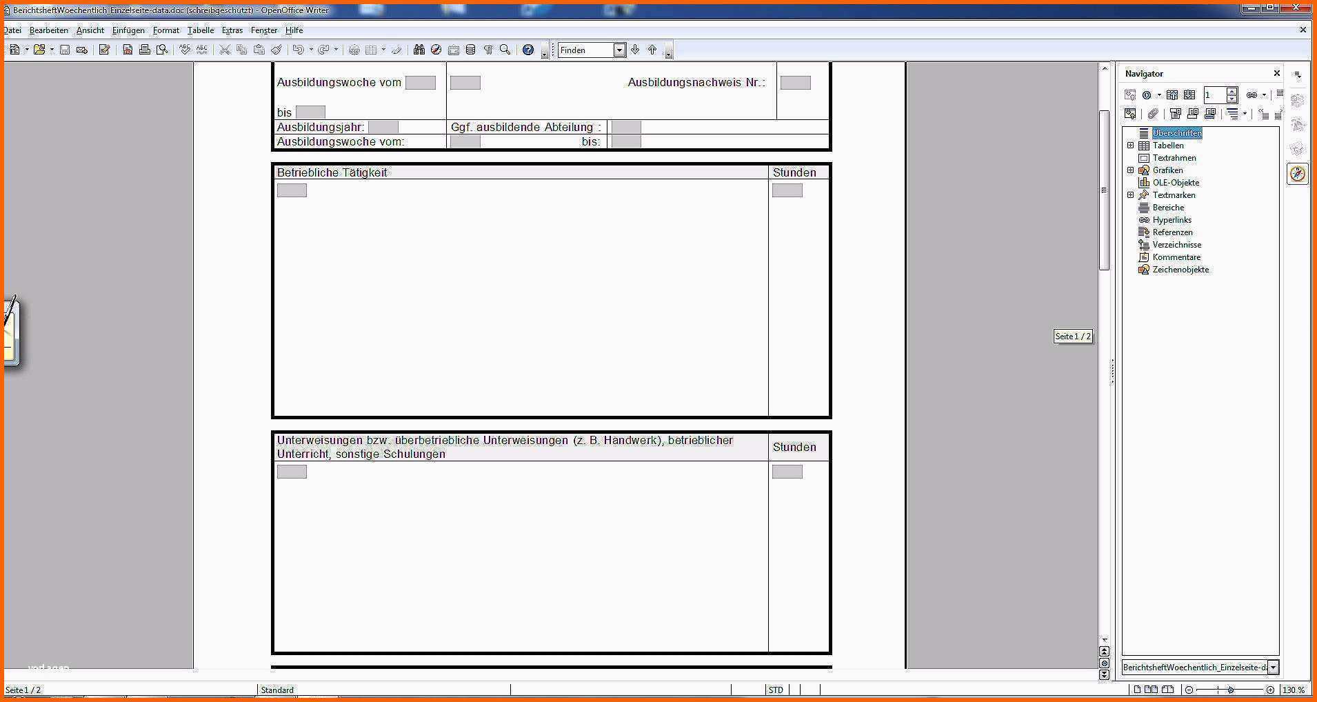Click zoom in plus button
Image resolution: width=1317 pixels, height=702 pixels.
coord(1271,690)
